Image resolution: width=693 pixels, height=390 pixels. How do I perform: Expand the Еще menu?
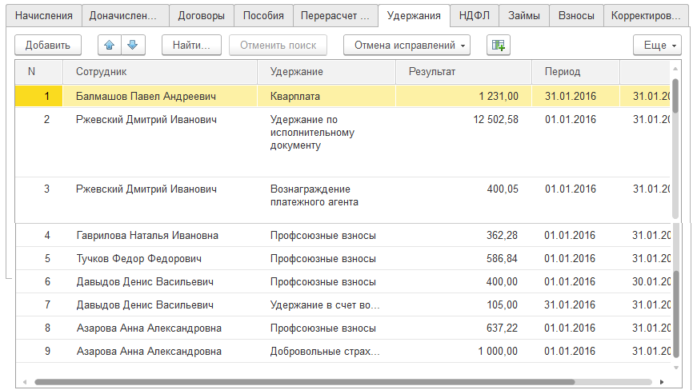pyautogui.click(x=657, y=46)
